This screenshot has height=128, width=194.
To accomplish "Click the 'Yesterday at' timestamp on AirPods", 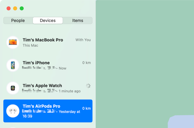I will click(70, 112).
